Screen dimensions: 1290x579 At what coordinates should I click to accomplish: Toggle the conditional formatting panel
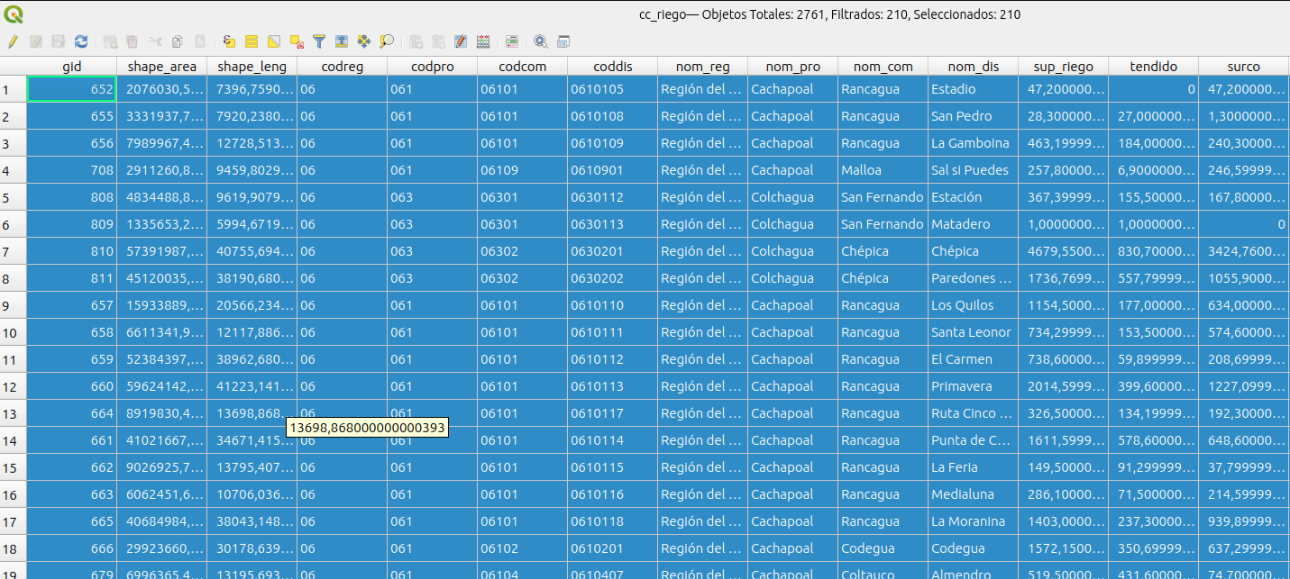point(512,41)
